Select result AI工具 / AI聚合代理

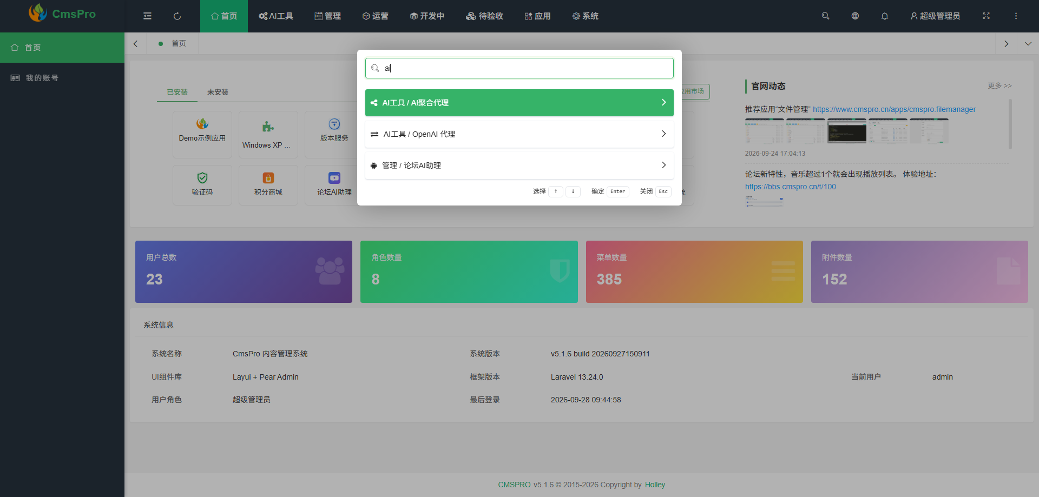(519, 103)
